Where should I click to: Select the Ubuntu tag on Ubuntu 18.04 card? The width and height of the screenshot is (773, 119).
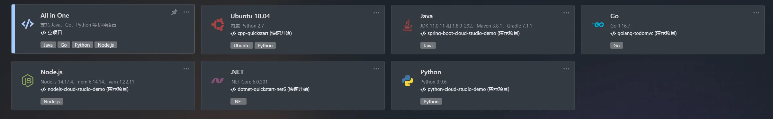tap(242, 45)
